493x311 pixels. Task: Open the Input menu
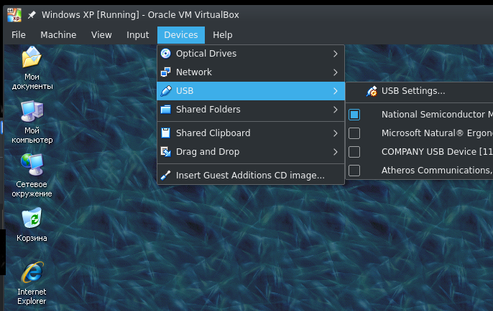click(138, 35)
